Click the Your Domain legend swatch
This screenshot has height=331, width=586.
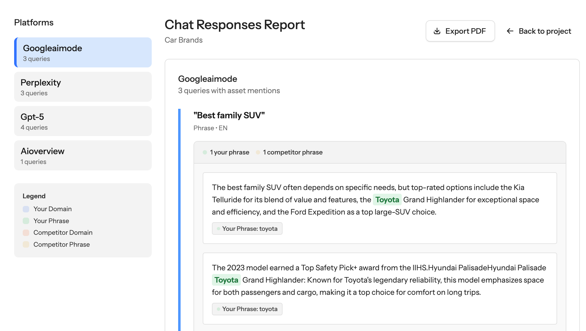tap(26, 209)
